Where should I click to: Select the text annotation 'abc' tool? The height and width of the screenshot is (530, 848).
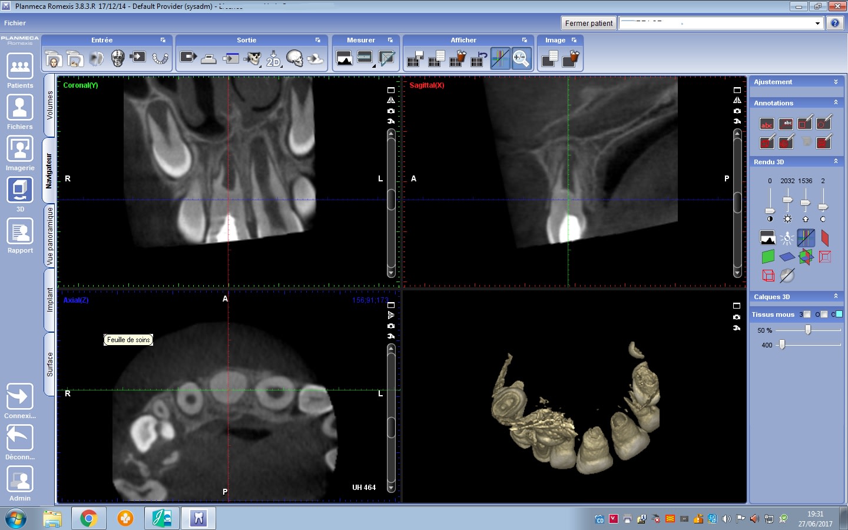pyautogui.click(x=767, y=124)
